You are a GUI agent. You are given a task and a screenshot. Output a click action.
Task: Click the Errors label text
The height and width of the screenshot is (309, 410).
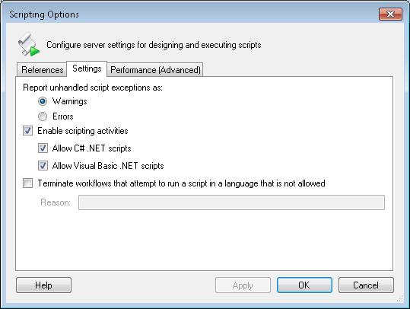coord(62,116)
